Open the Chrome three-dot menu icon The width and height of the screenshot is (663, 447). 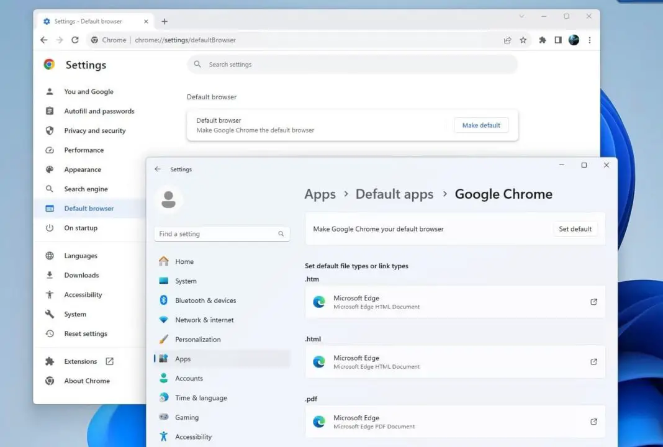point(589,40)
